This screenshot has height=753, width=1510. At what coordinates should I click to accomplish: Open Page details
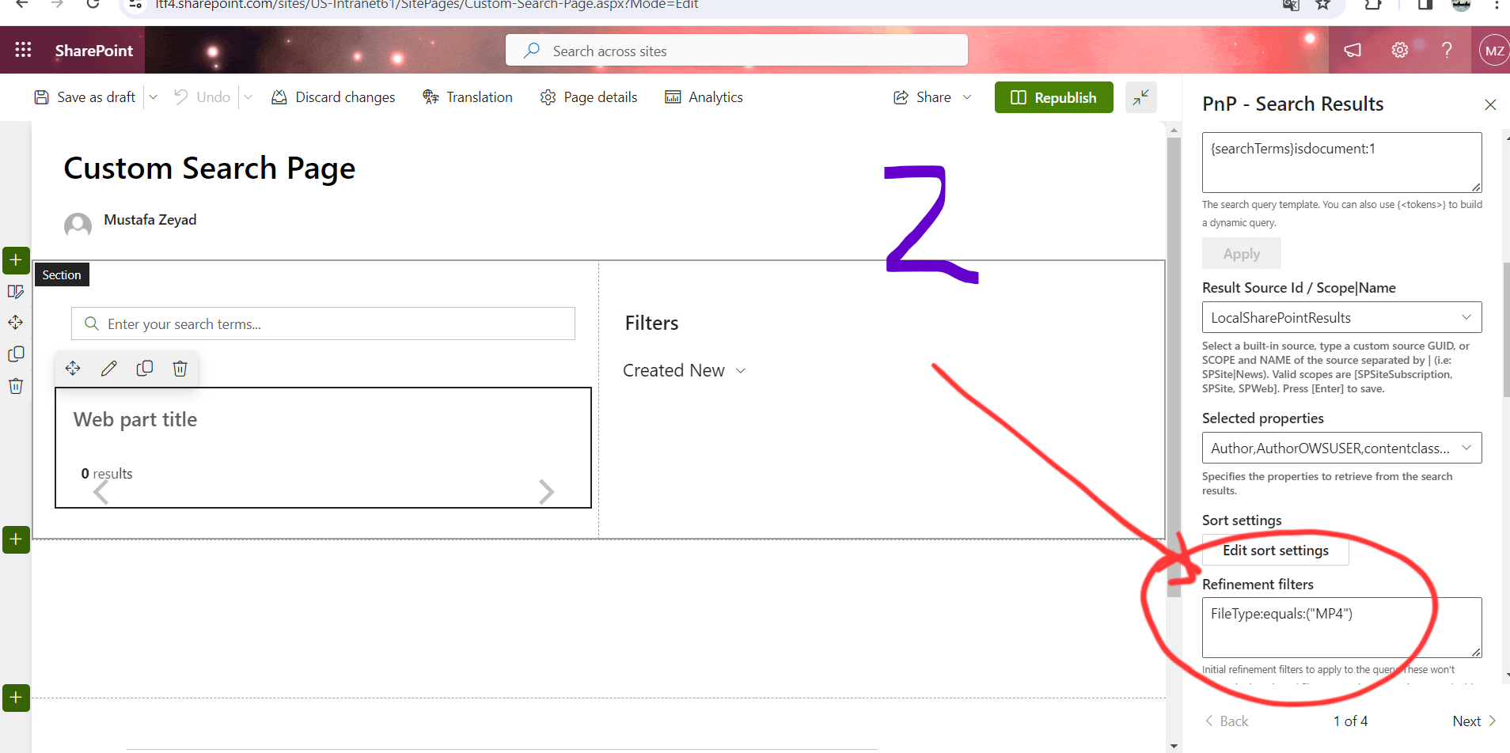[x=588, y=97]
